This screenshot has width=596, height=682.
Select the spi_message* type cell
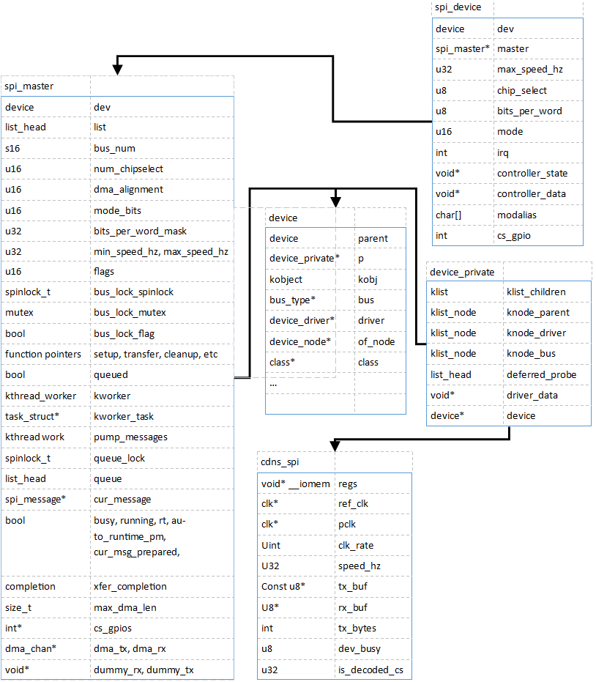point(35,499)
